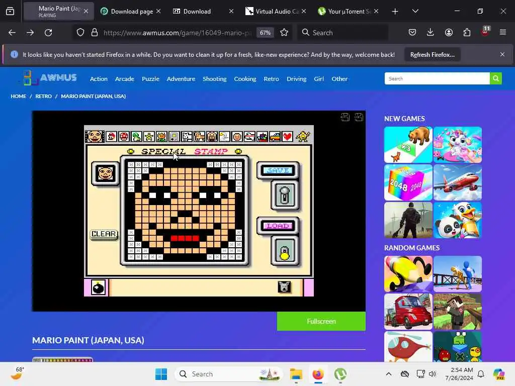Open the µTorrent app in the taskbar

pyautogui.click(x=340, y=374)
